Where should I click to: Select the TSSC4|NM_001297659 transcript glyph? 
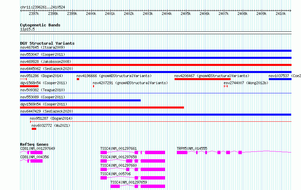(x=138, y=186)
